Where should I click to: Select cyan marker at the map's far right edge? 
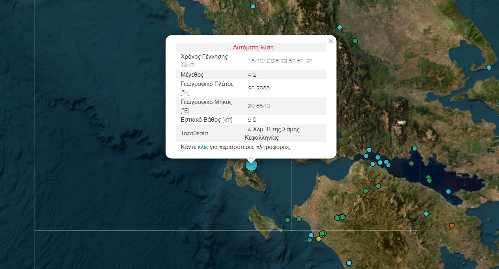489,67
